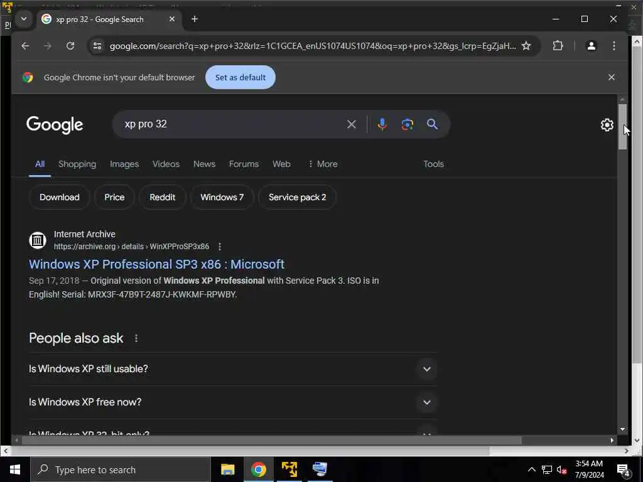Screen dimensions: 643x482
Task: Search by image with Google Lens icon
Action: 407,124
